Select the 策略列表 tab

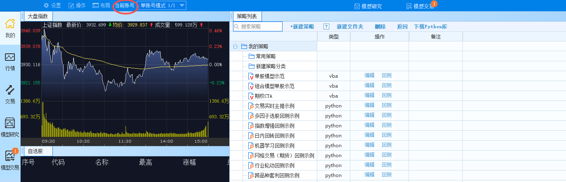[247, 17]
